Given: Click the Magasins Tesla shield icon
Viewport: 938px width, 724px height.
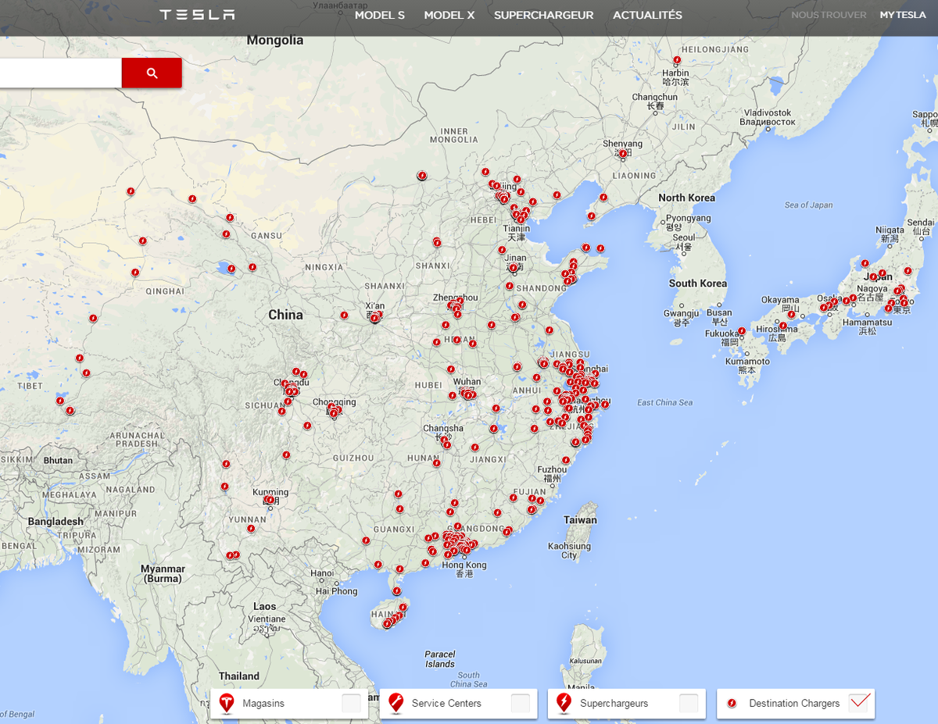Looking at the screenshot, I should 227,703.
